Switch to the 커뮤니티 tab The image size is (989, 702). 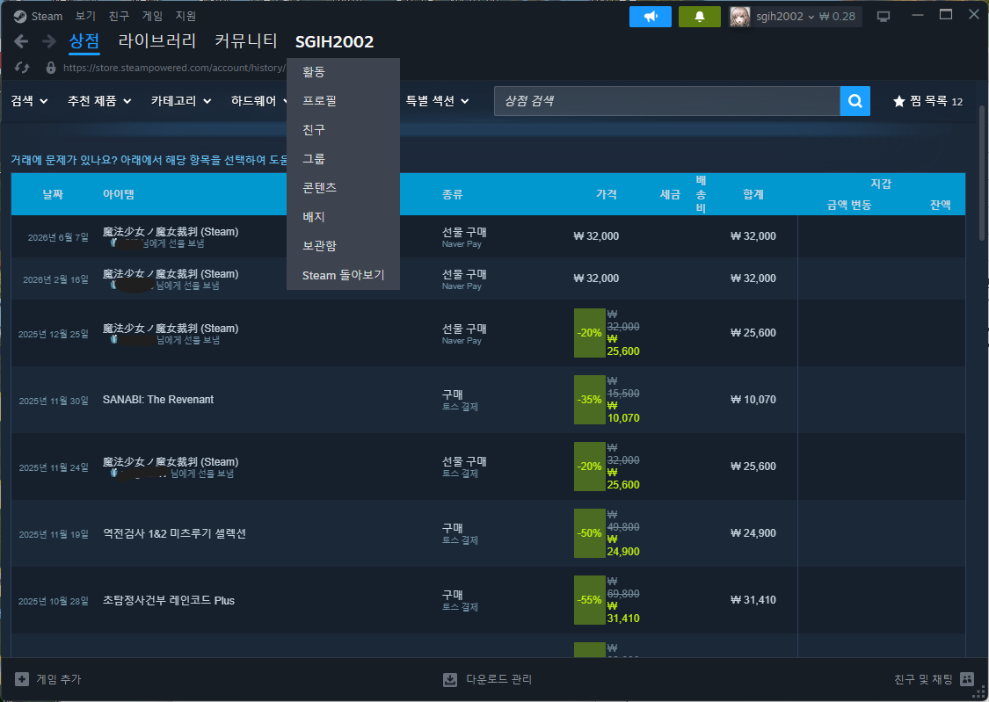[x=246, y=41]
